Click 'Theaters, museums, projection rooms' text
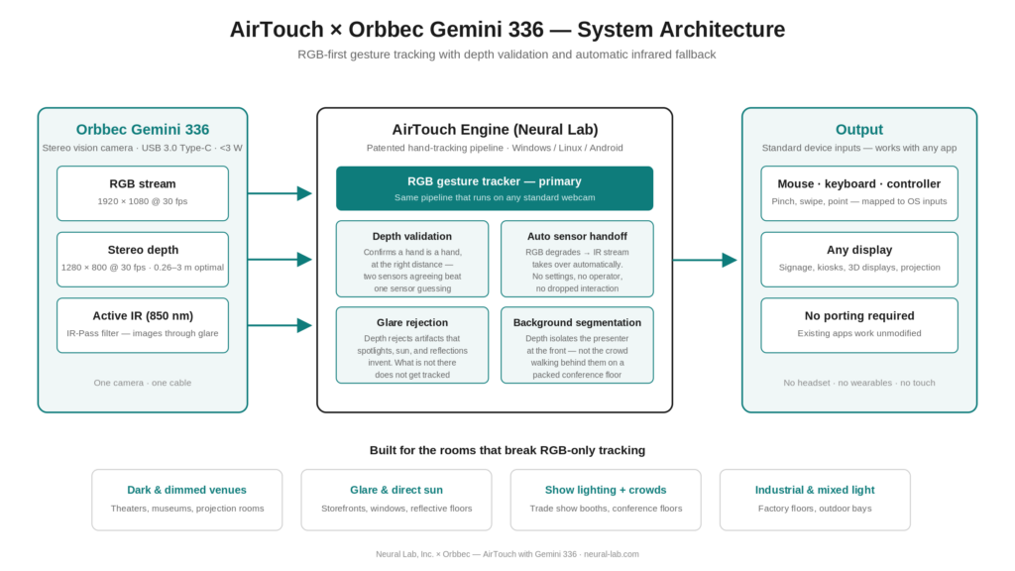The image size is (1015, 571). pos(187,509)
